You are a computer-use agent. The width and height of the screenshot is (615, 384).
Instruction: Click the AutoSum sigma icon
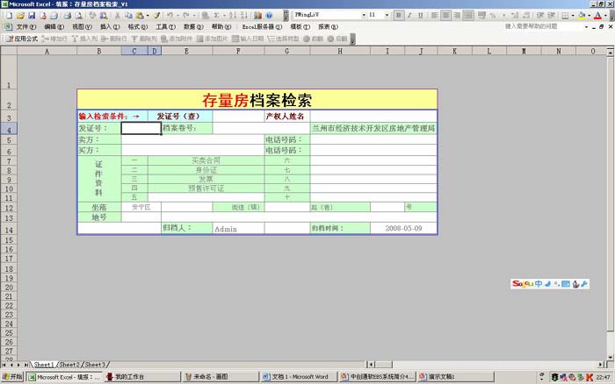click(x=213, y=15)
